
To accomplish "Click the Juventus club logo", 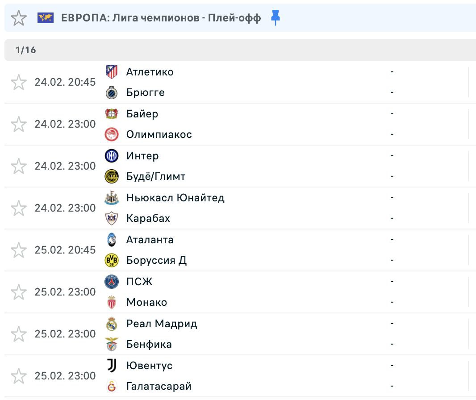I will 112,366.
